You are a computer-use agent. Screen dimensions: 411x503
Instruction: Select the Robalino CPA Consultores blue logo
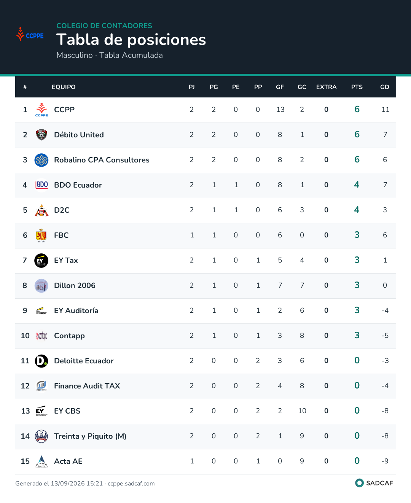click(41, 160)
